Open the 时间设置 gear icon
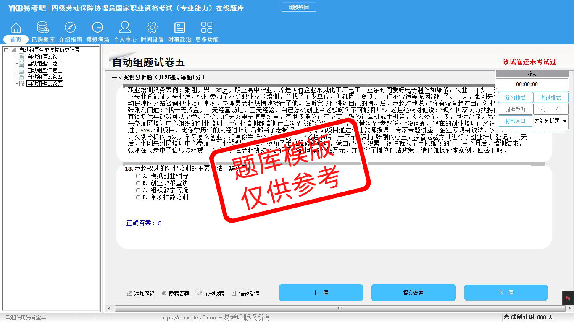 (x=152, y=28)
